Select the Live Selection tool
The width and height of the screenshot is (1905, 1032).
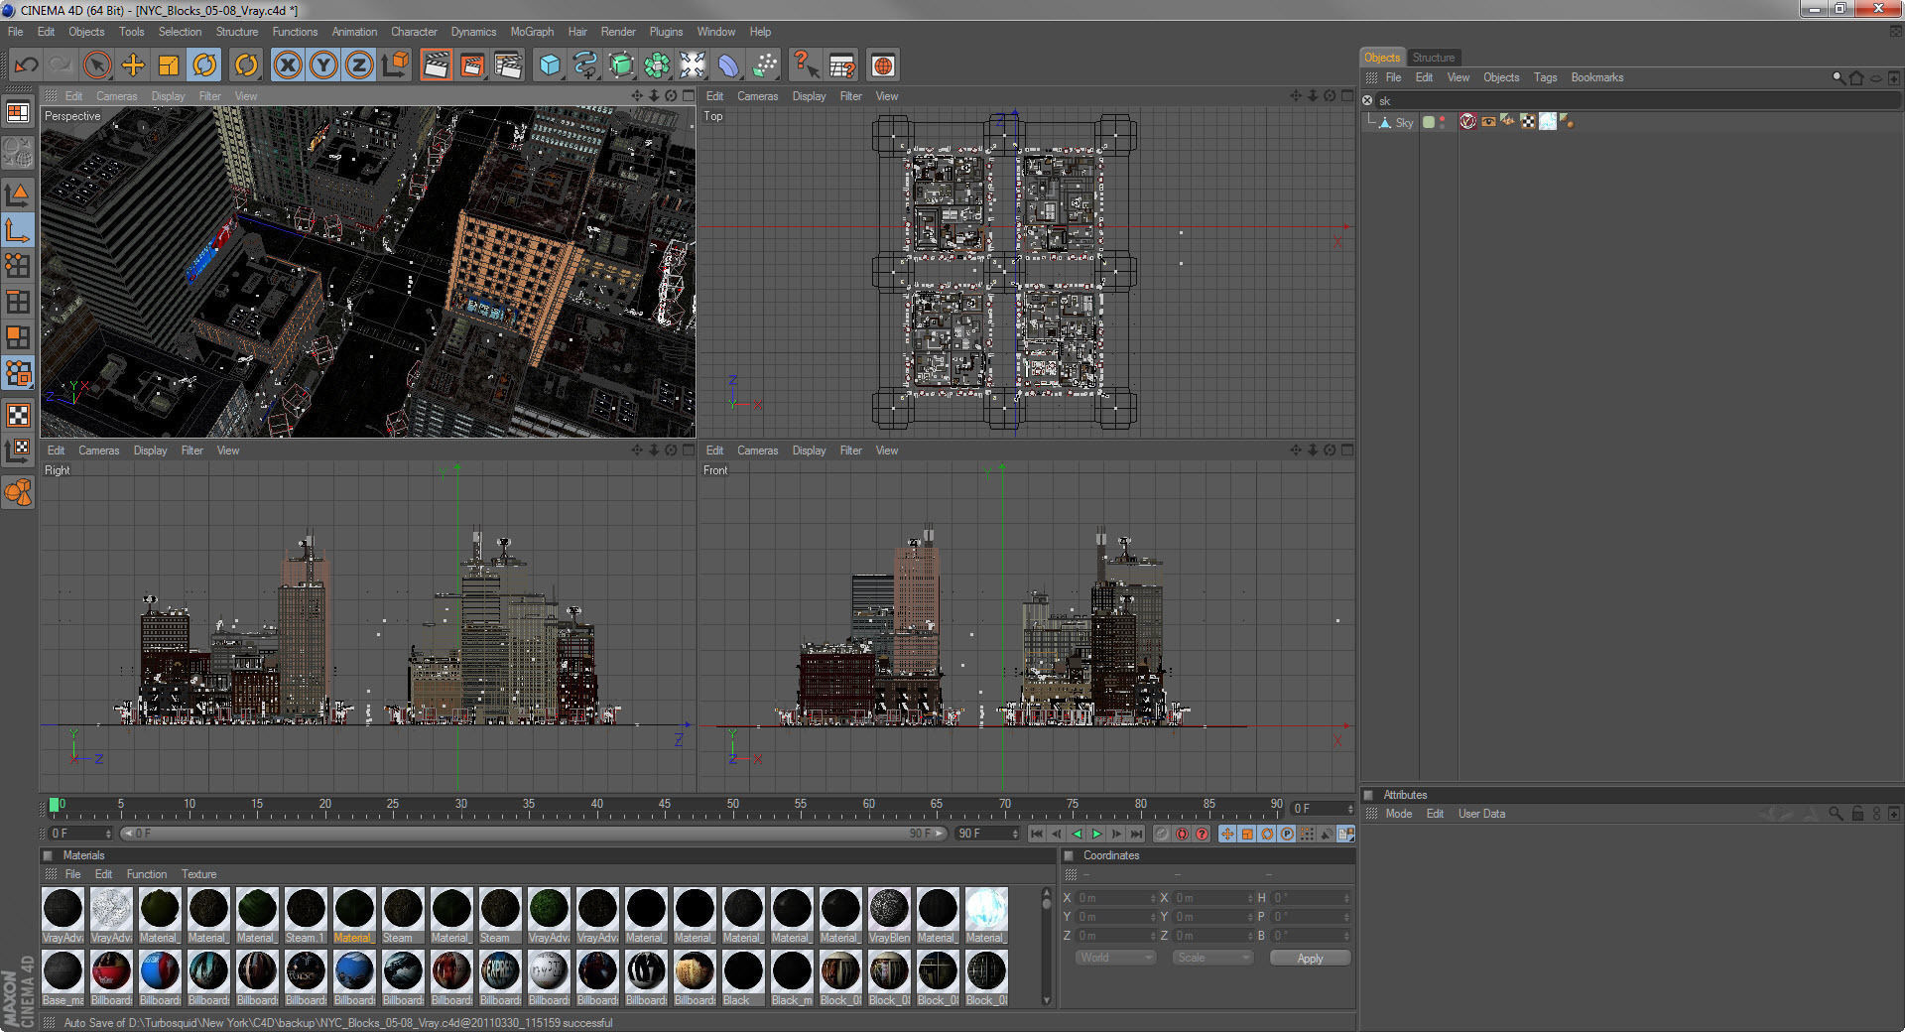[97, 65]
